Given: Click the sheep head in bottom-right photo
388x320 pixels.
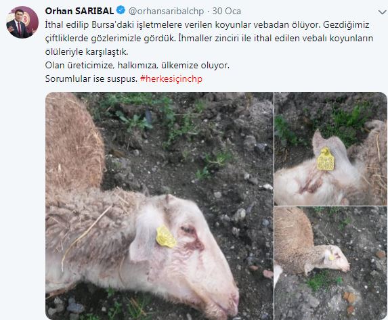Looking at the screenshot, I should [x=338, y=258].
